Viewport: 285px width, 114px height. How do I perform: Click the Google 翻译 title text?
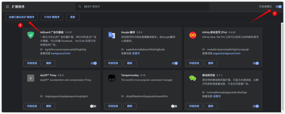(x=128, y=32)
